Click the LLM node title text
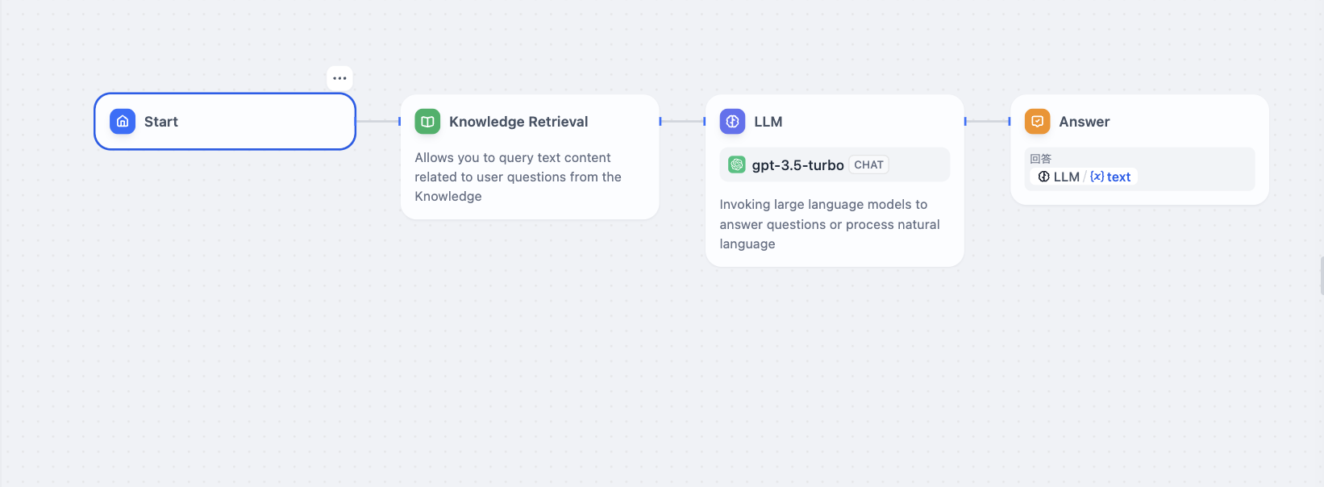Screen dimensions: 1324x487 click(768, 122)
